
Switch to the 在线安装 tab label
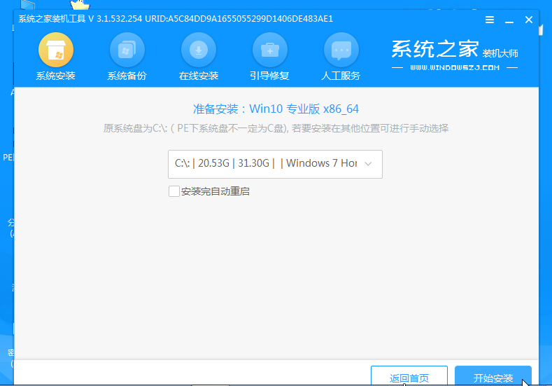(199, 76)
